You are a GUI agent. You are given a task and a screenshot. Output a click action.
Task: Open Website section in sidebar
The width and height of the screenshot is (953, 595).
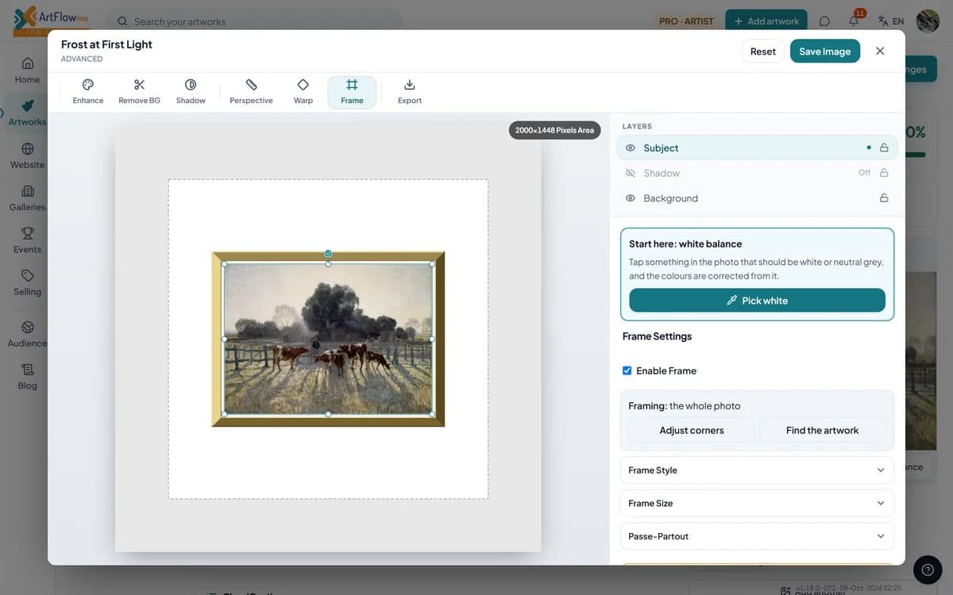click(27, 155)
